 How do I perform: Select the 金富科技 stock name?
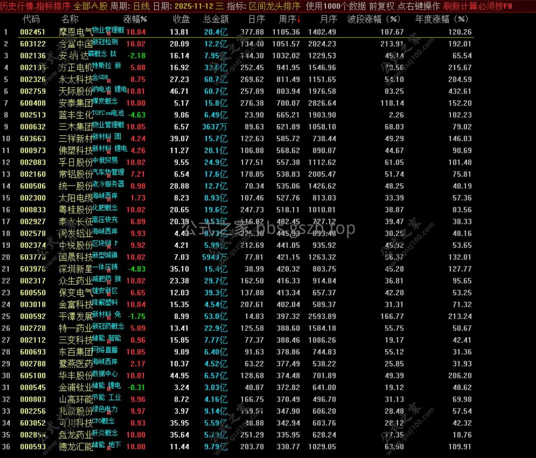click(75, 305)
